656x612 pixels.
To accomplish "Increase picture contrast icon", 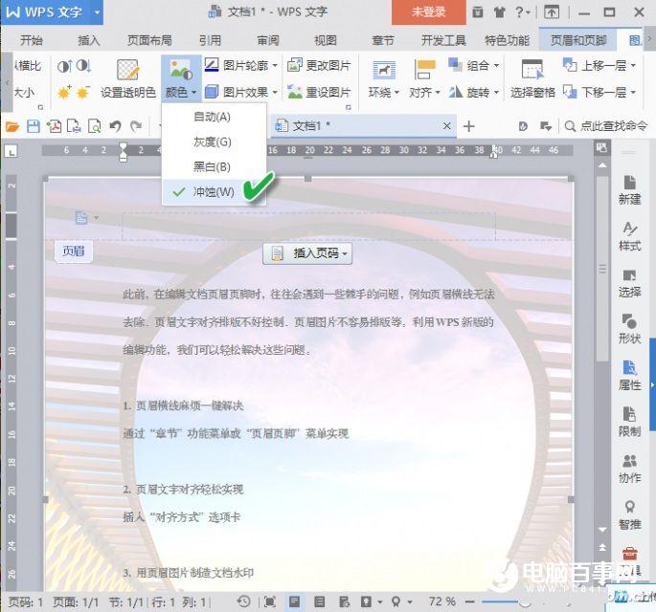I will pos(65,66).
